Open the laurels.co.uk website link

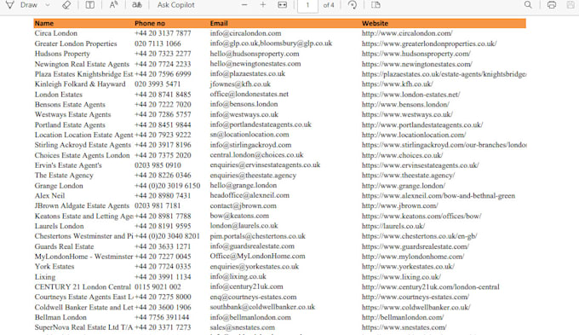tap(393, 226)
